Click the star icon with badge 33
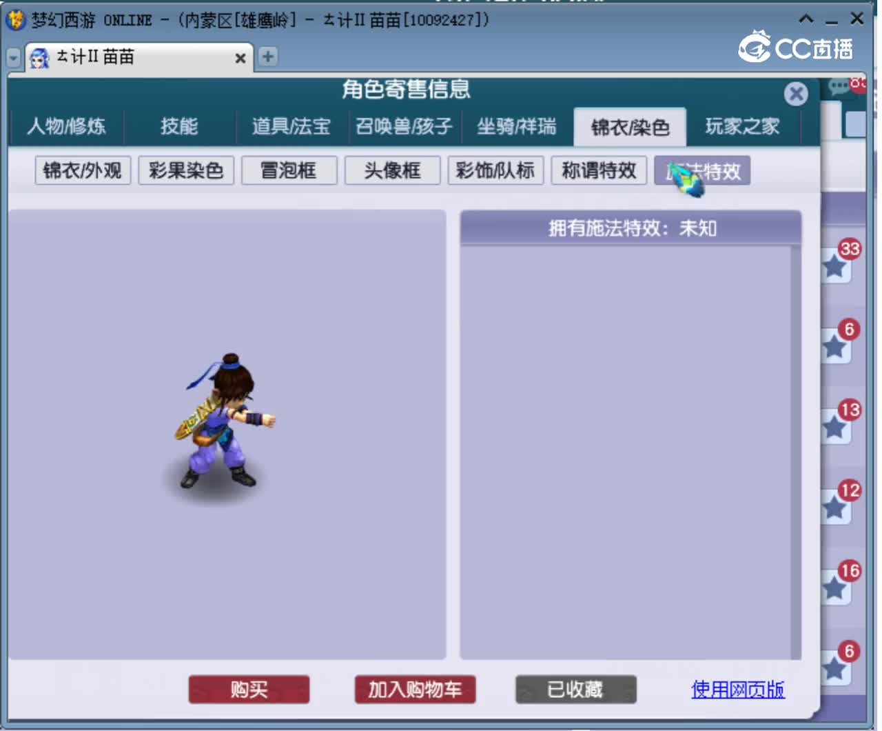This screenshot has width=882, height=731. click(x=835, y=266)
